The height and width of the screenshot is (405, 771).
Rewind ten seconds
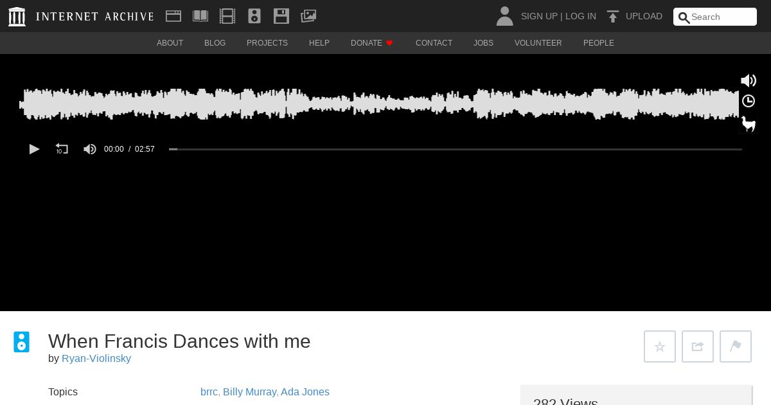(62, 149)
